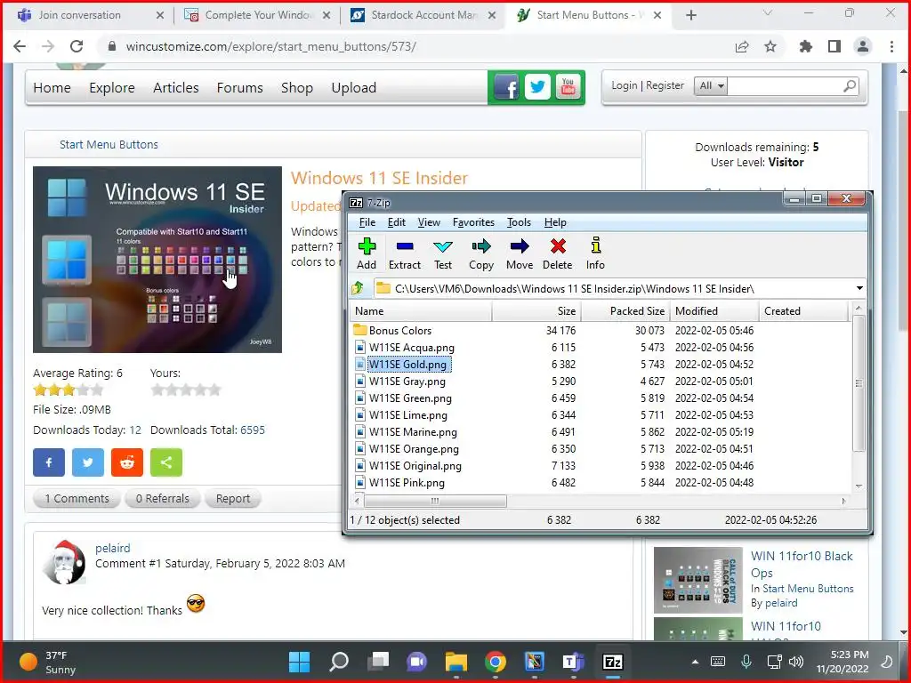Viewport: 911px width, 683px height.
Task: Click the Report button
Action: (x=233, y=498)
